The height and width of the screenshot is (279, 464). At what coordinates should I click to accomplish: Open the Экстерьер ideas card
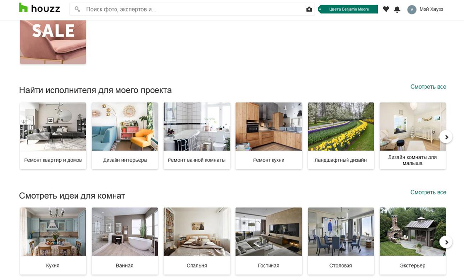(413, 240)
